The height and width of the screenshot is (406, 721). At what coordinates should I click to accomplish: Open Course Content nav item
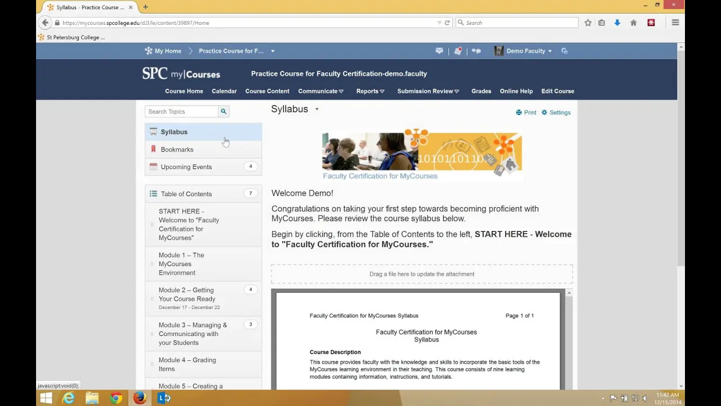267,91
